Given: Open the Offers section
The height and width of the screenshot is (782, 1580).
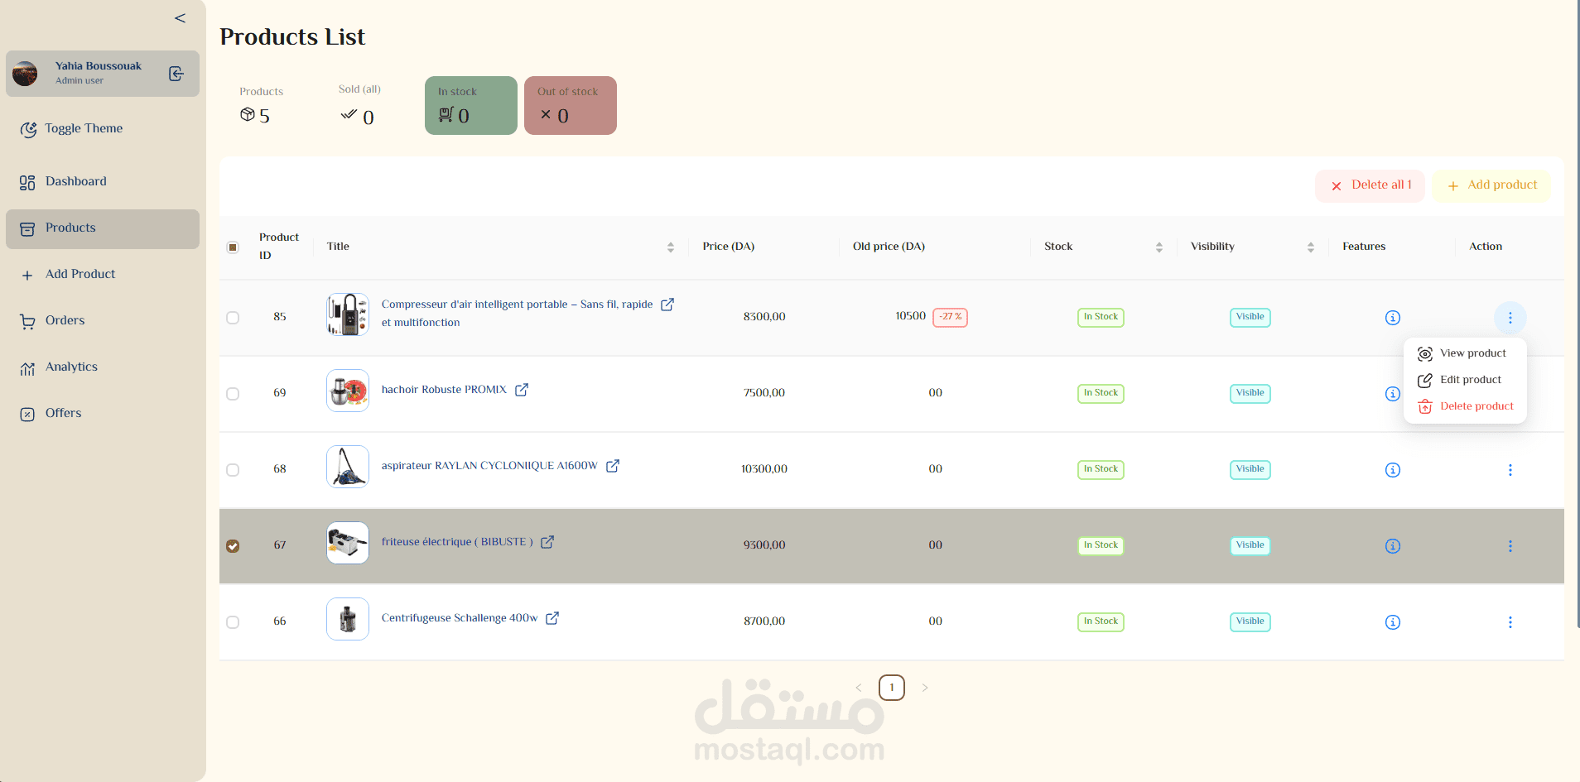Looking at the screenshot, I should (x=103, y=413).
